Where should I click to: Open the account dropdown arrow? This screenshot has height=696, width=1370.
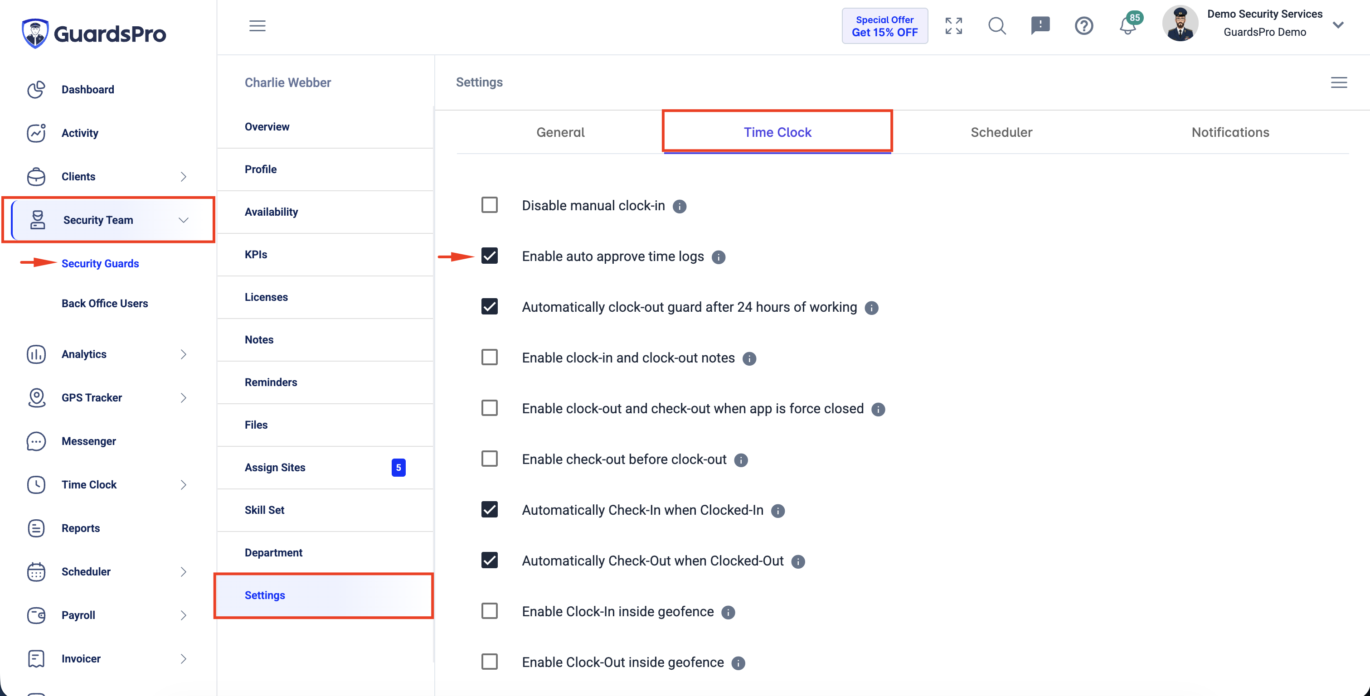click(1338, 24)
